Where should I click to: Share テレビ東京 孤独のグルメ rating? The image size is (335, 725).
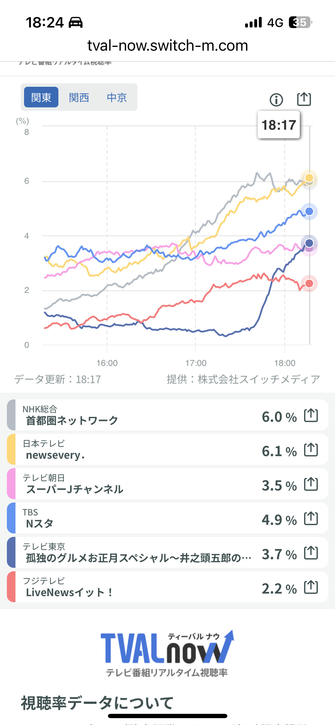(311, 553)
